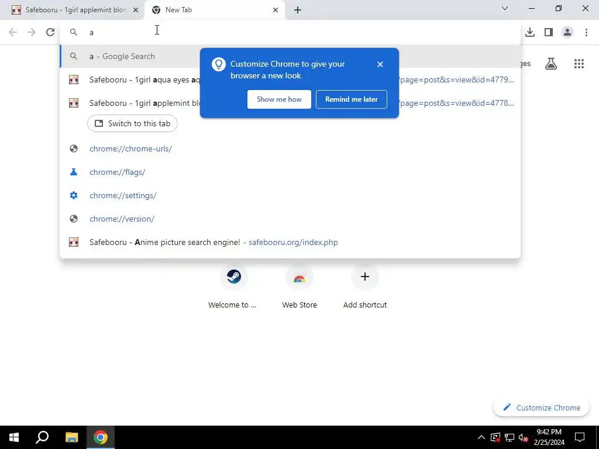Toggle the side panel icon
This screenshot has width=599, height=449.
(x=549, y=32)
